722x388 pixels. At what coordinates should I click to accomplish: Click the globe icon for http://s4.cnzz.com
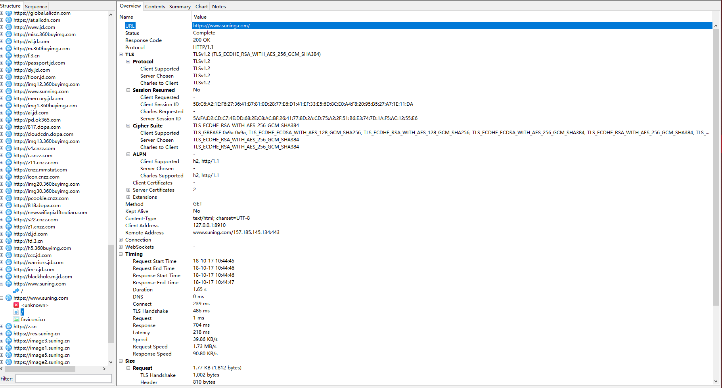click(9, 148)
